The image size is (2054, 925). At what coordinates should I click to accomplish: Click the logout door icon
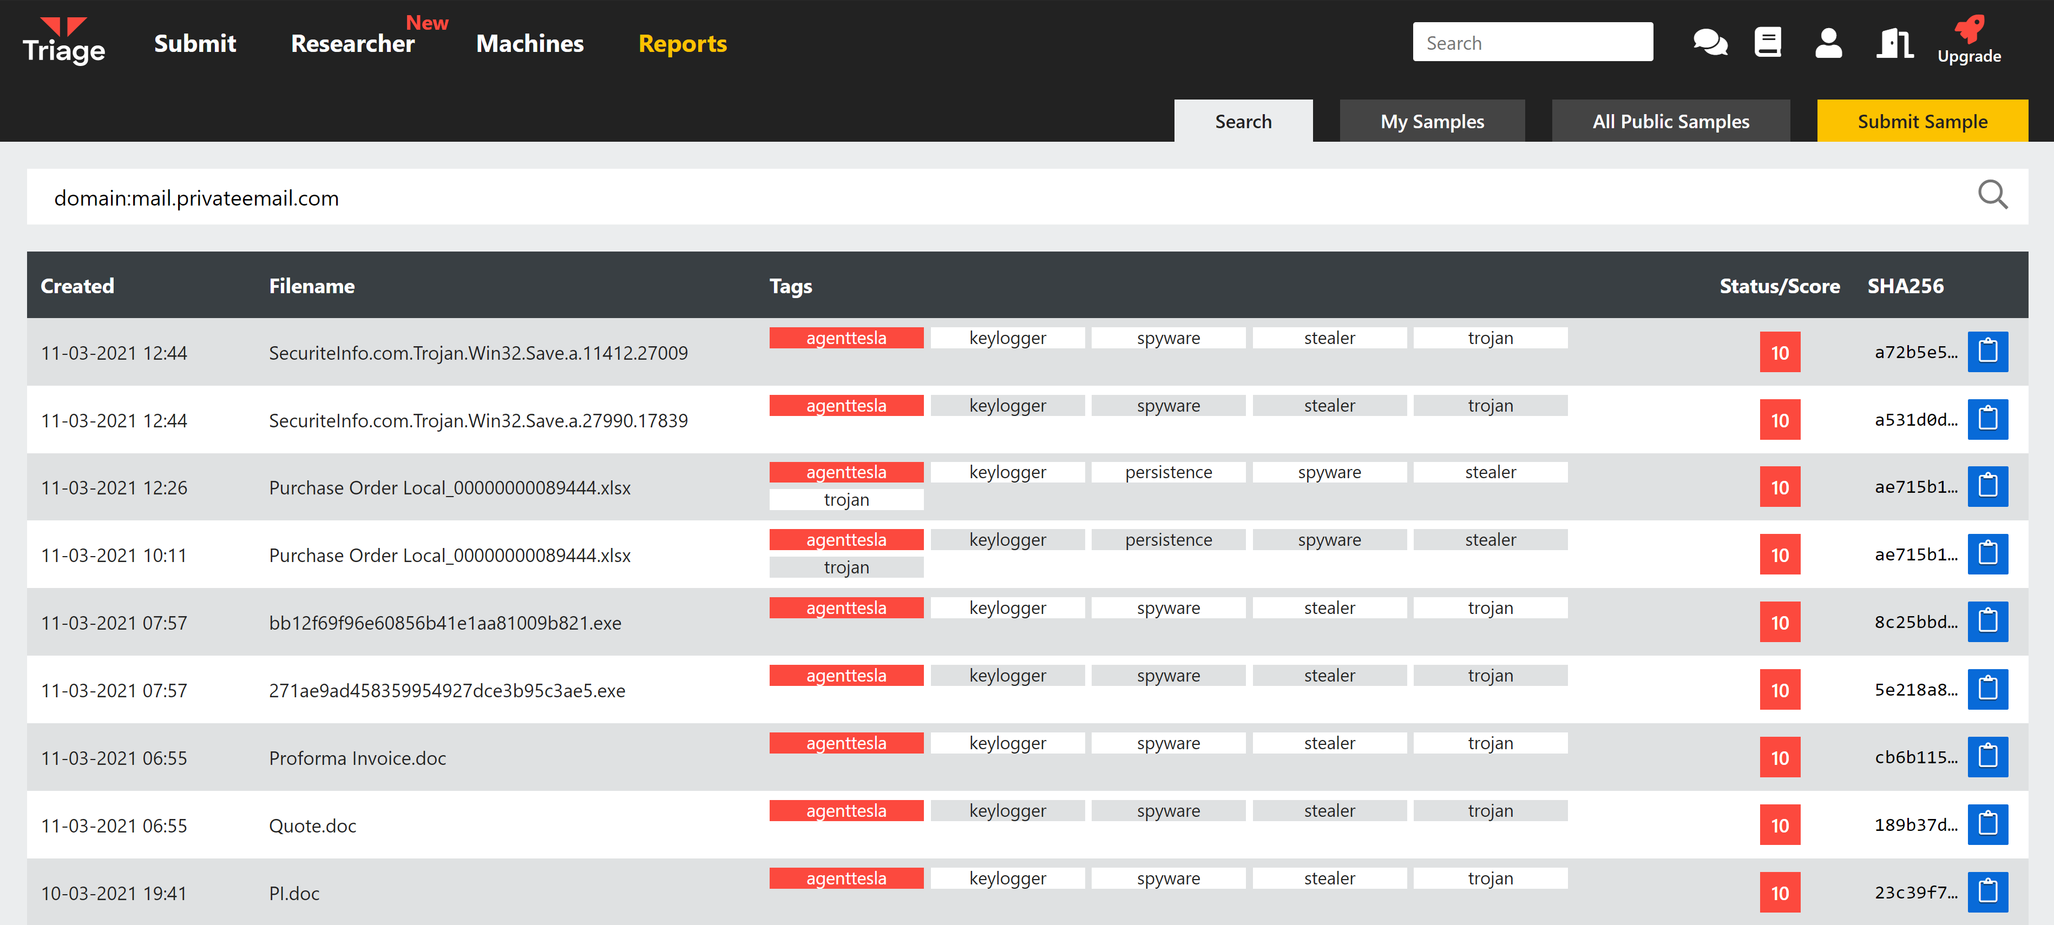pyautogui.click(x=1894, y=42)
